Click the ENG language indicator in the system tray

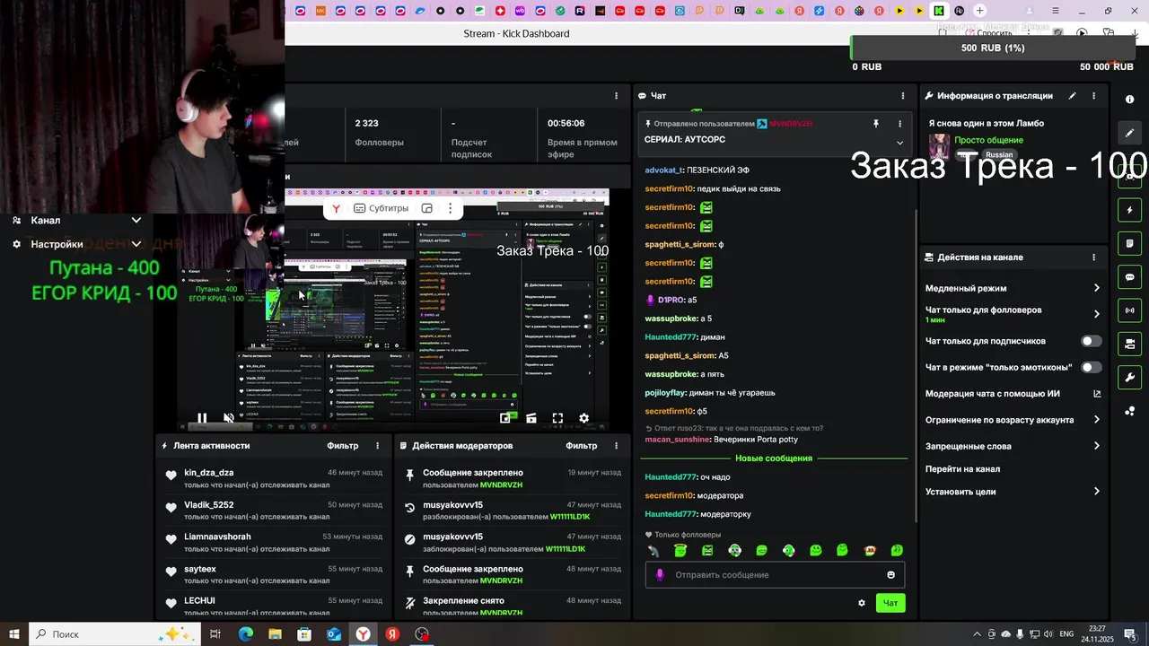pos(1066,634)
